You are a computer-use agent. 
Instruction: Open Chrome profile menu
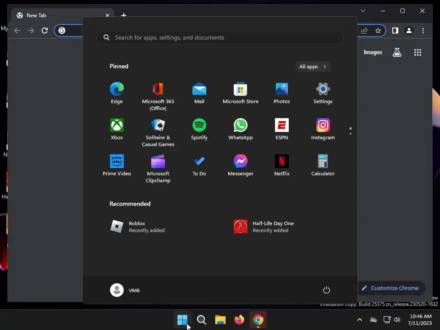click(x=409, y=31)
